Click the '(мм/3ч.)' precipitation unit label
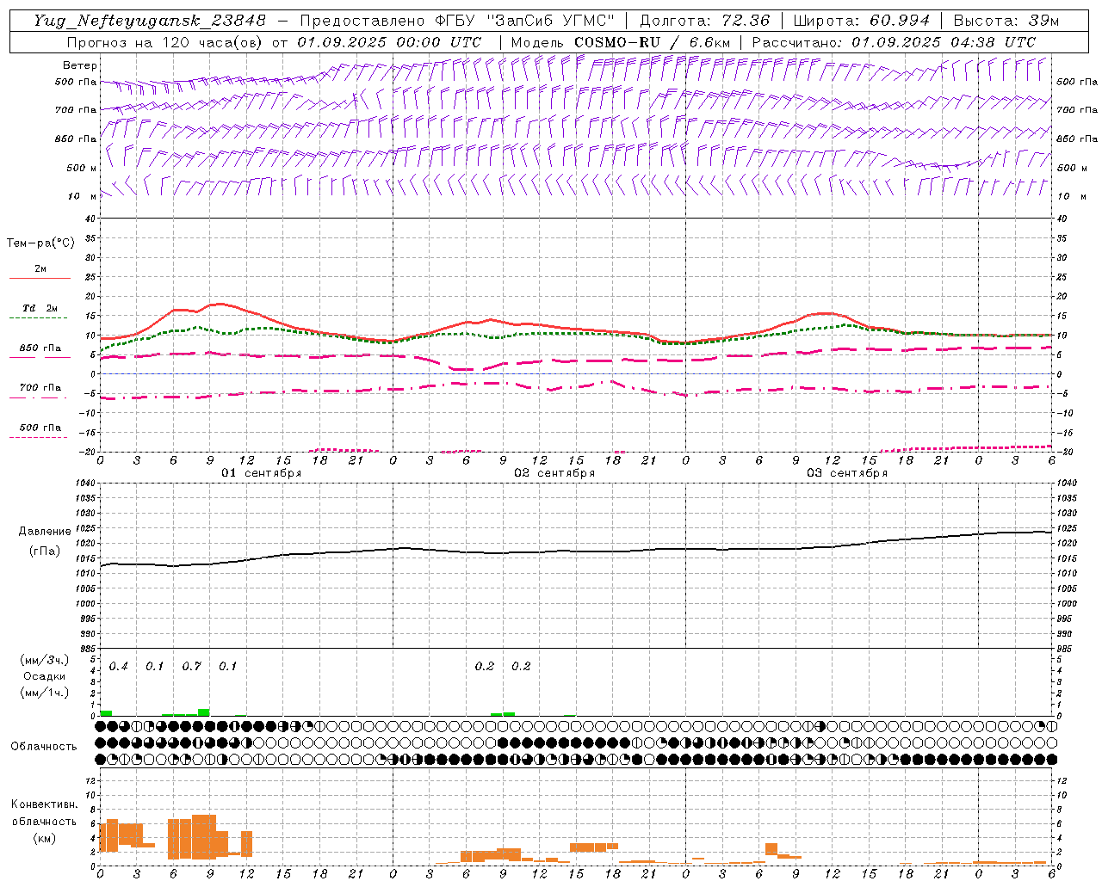1102x881 pixels. 44,660
